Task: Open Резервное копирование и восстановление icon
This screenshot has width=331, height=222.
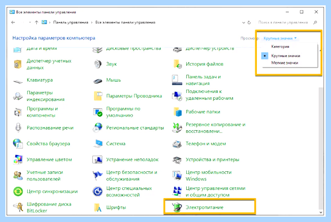Action: point(177,128)
